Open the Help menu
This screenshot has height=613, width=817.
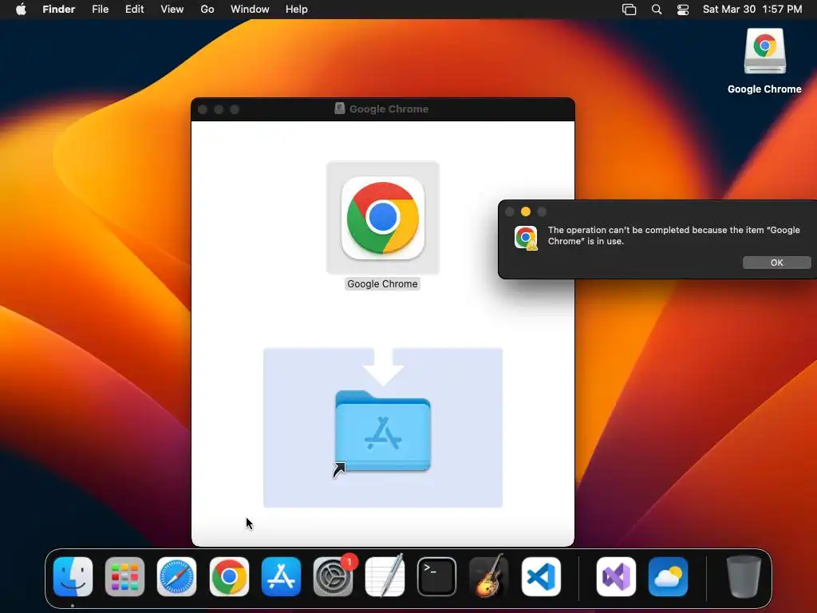tap(297, 10)
